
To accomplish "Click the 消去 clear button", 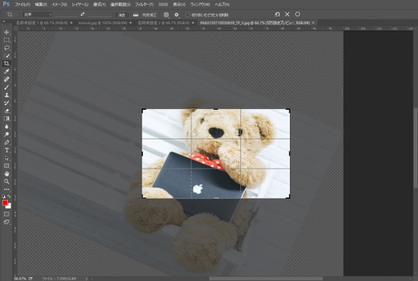I will pyautogui.click(x=121, y=14).
